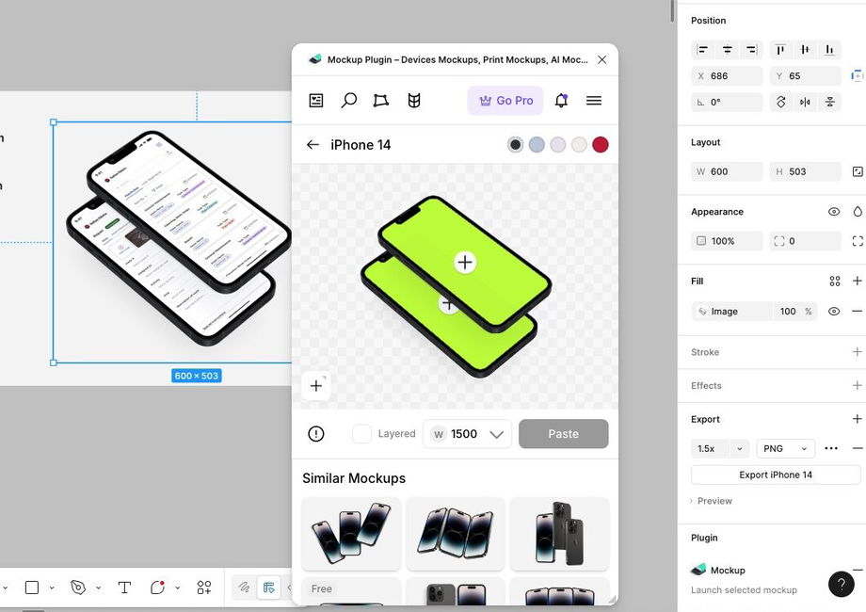Choose the red device color swatch
Screen dimensions: 866x612
(601, 145)
